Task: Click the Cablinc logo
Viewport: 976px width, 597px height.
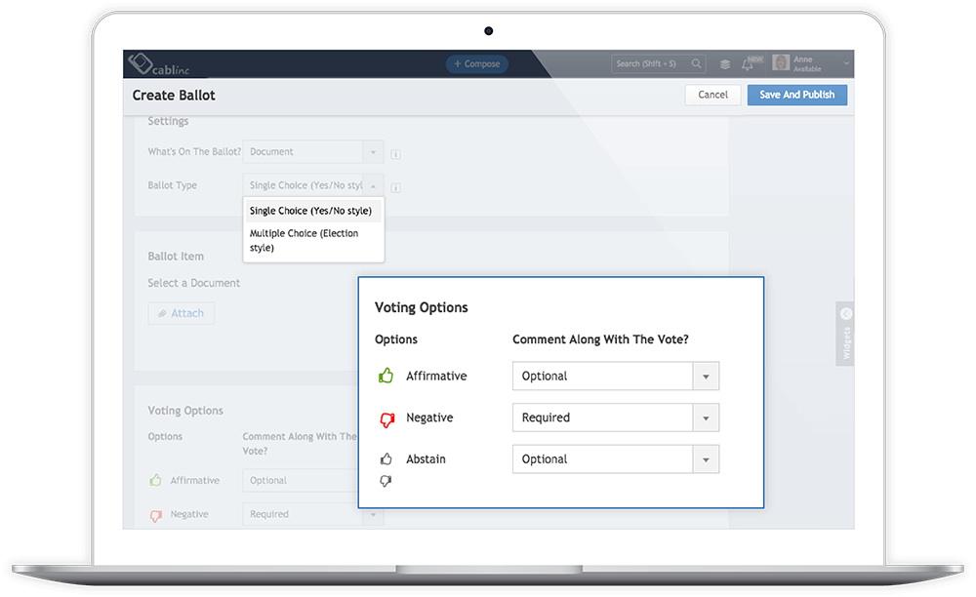Action: 158,64
